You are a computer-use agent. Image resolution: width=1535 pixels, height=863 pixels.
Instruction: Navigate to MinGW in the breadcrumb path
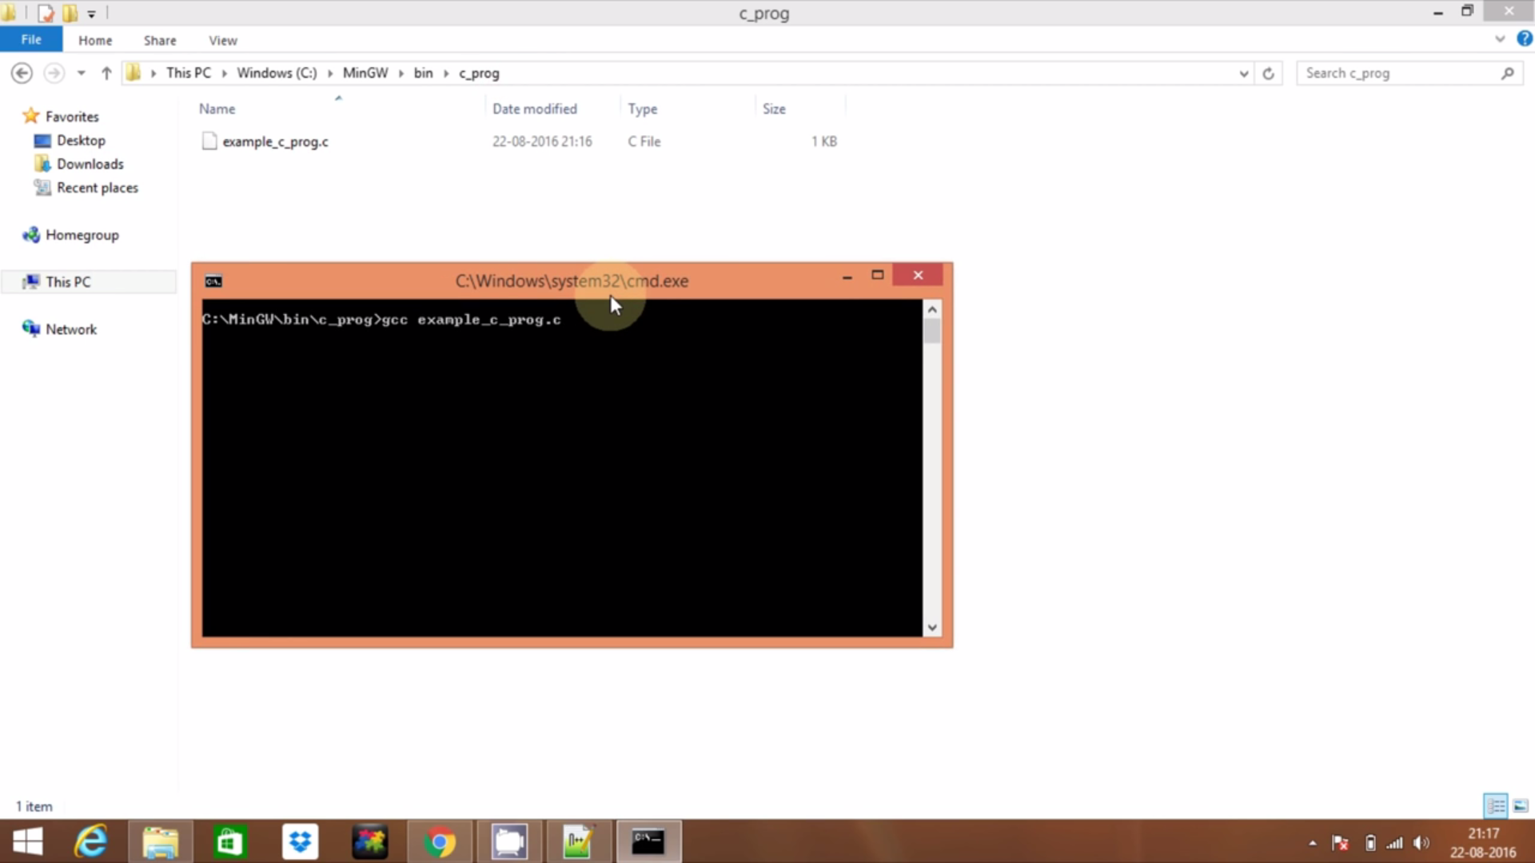[365, 73]
